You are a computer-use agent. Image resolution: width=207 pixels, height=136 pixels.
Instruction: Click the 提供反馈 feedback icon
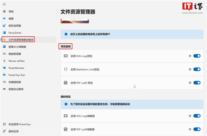[x=4, y=131]
